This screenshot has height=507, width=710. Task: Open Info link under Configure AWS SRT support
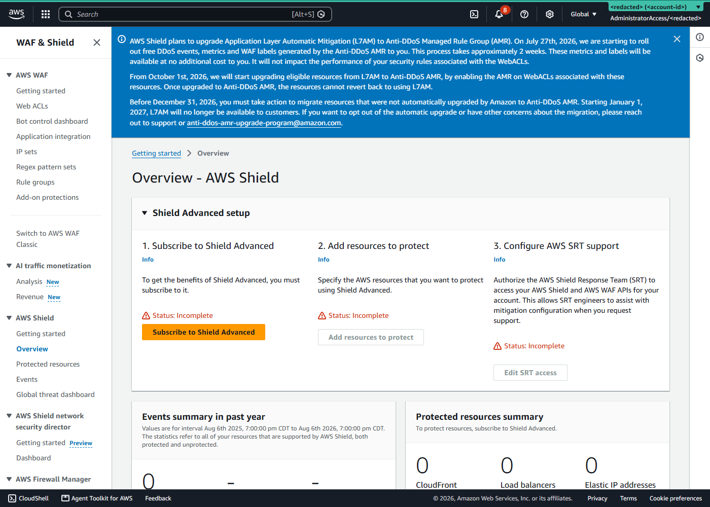pos(500,259)
